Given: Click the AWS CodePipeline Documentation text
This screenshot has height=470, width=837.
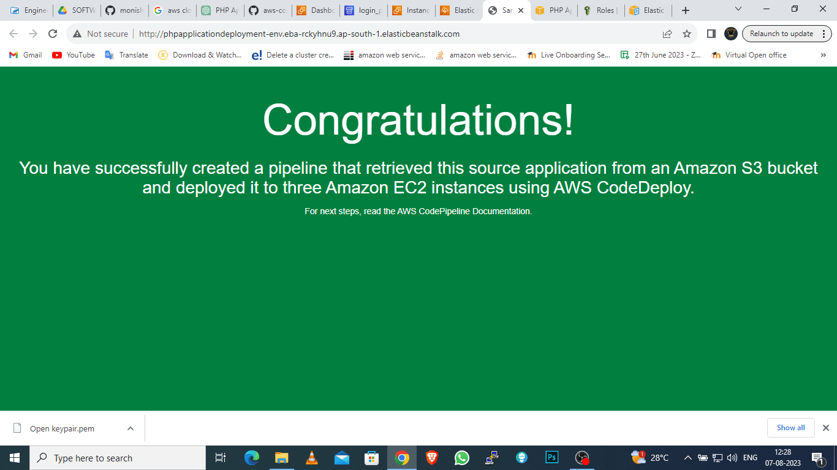Looking at the screenshot, I should (x=464, y=211).
